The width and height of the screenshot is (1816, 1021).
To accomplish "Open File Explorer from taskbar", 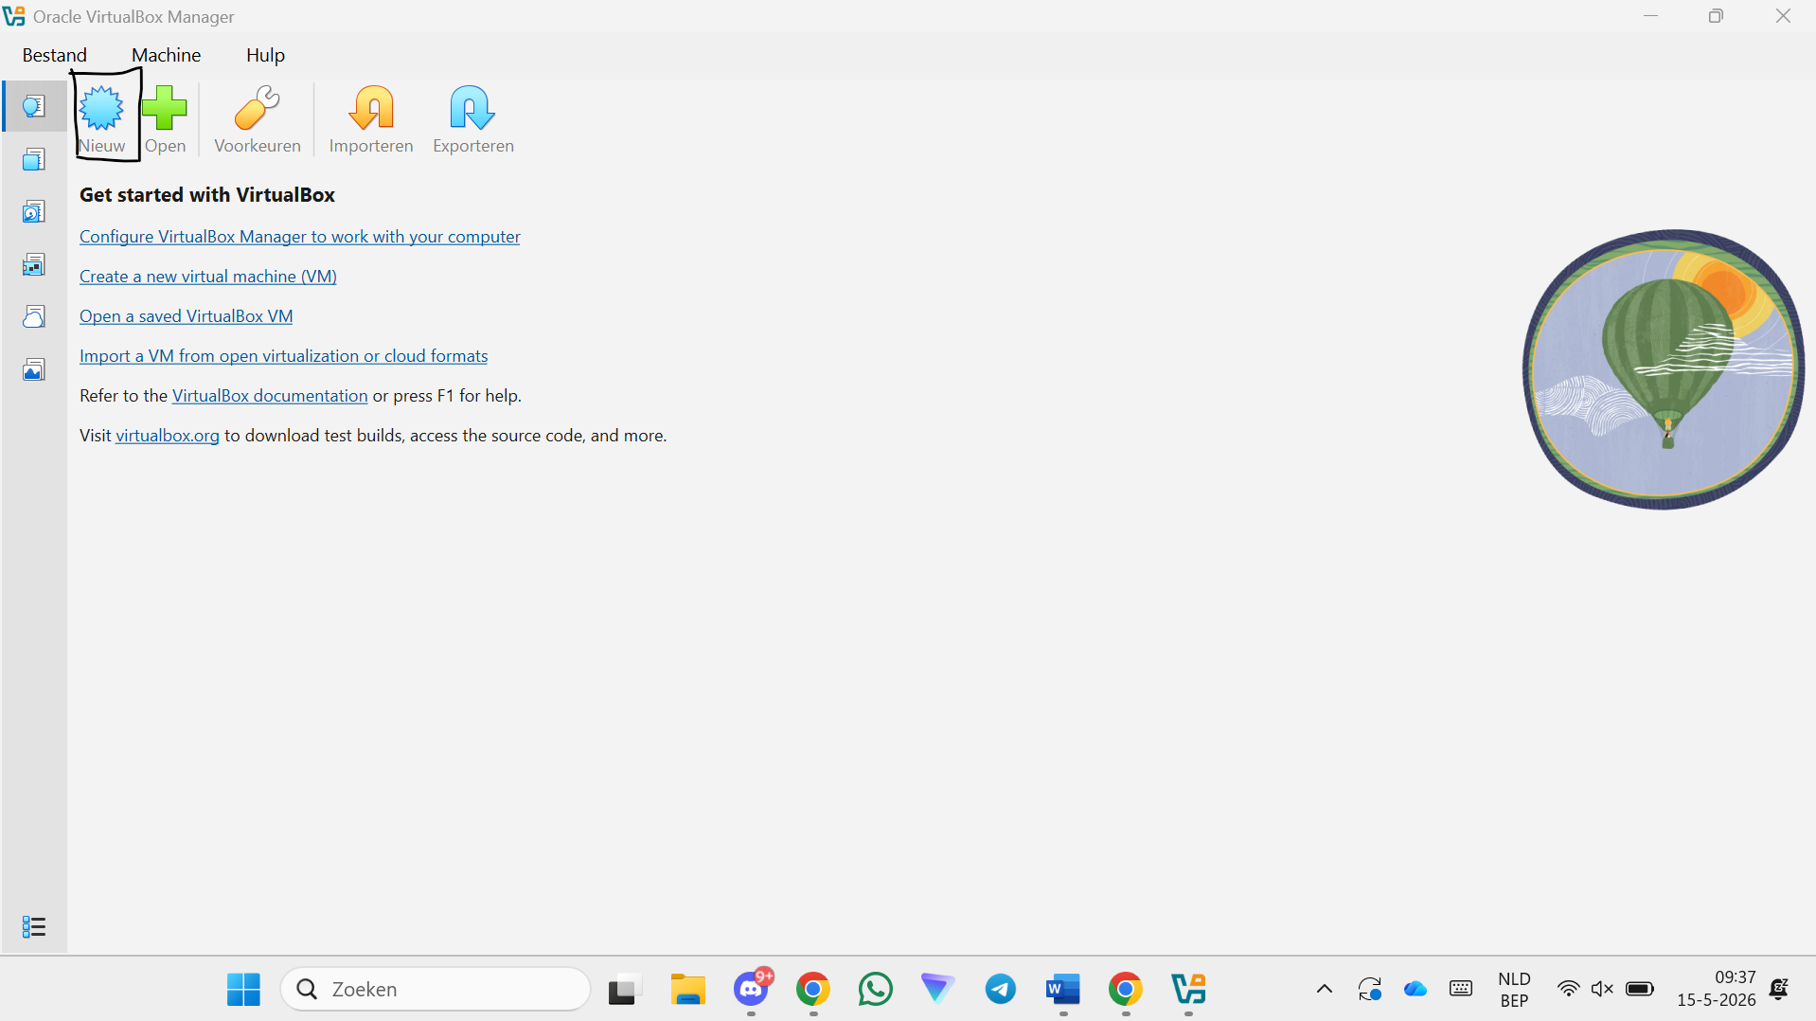I will 688,989.
